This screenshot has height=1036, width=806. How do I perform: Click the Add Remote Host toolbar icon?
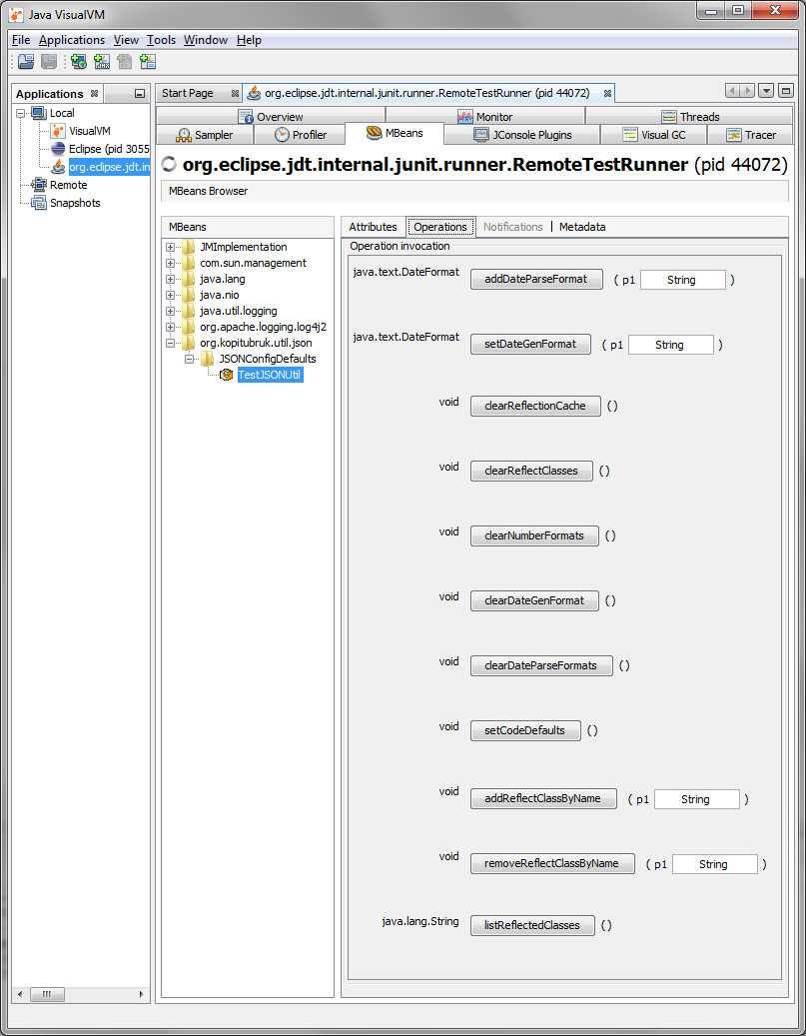click(x=79, y=62)
